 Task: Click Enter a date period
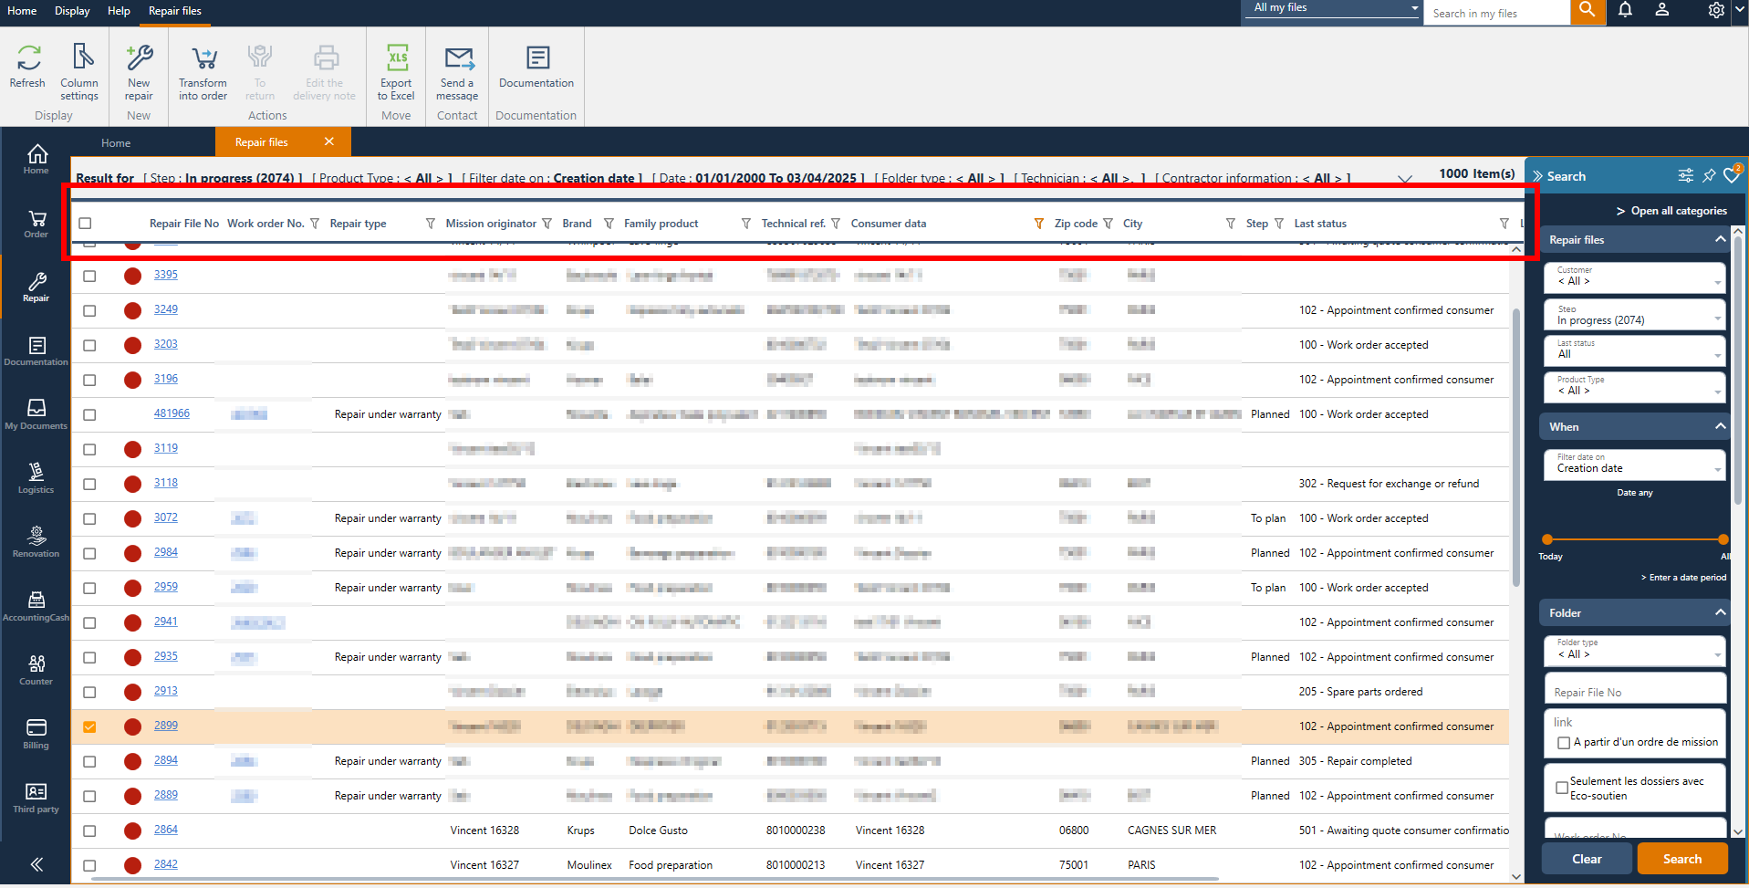click(1683, 578)
